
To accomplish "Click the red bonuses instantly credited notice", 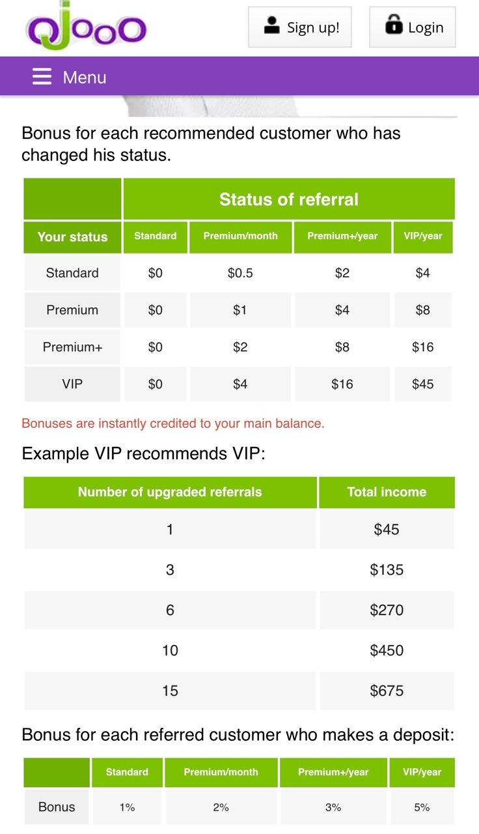I will point(173,424).
